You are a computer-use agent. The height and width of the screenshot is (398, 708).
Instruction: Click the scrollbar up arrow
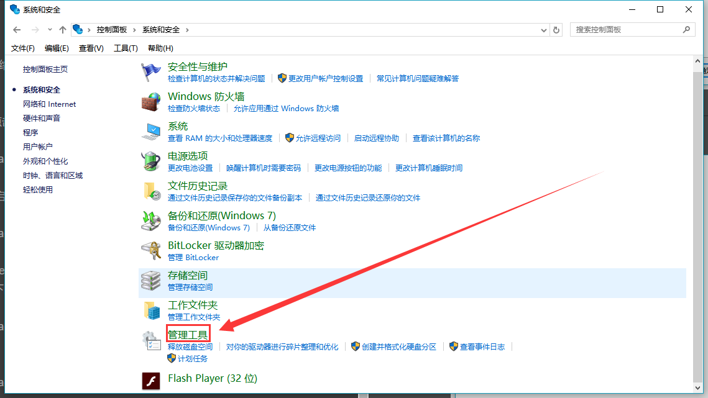click(x=697, y=61)
